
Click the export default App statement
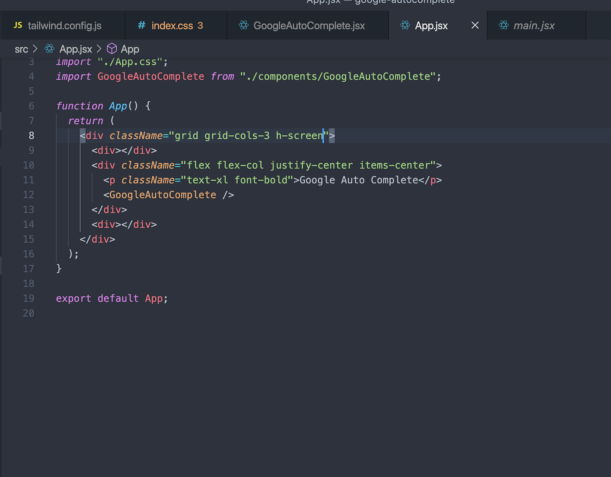tap(111, 298)
